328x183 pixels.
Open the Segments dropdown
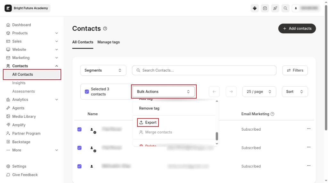click(x=103, y=70)
